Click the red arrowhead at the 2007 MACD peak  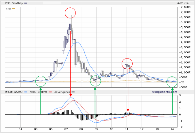(71, 93)
